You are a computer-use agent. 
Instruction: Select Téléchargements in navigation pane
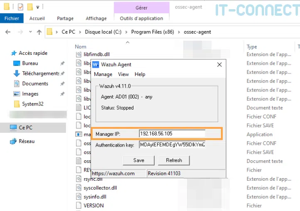pyautogui.click(x=41, y=73)
